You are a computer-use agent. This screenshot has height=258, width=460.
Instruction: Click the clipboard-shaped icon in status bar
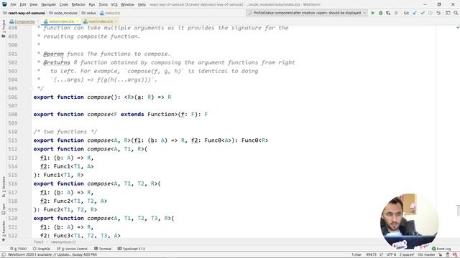[448, 255]
